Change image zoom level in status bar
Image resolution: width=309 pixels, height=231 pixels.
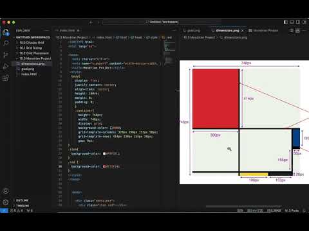240,210
